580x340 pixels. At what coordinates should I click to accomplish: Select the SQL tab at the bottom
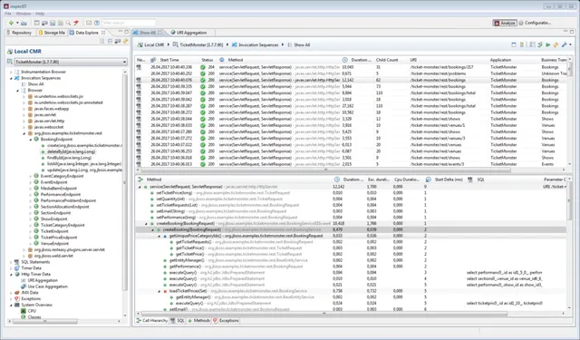point(178,320)
